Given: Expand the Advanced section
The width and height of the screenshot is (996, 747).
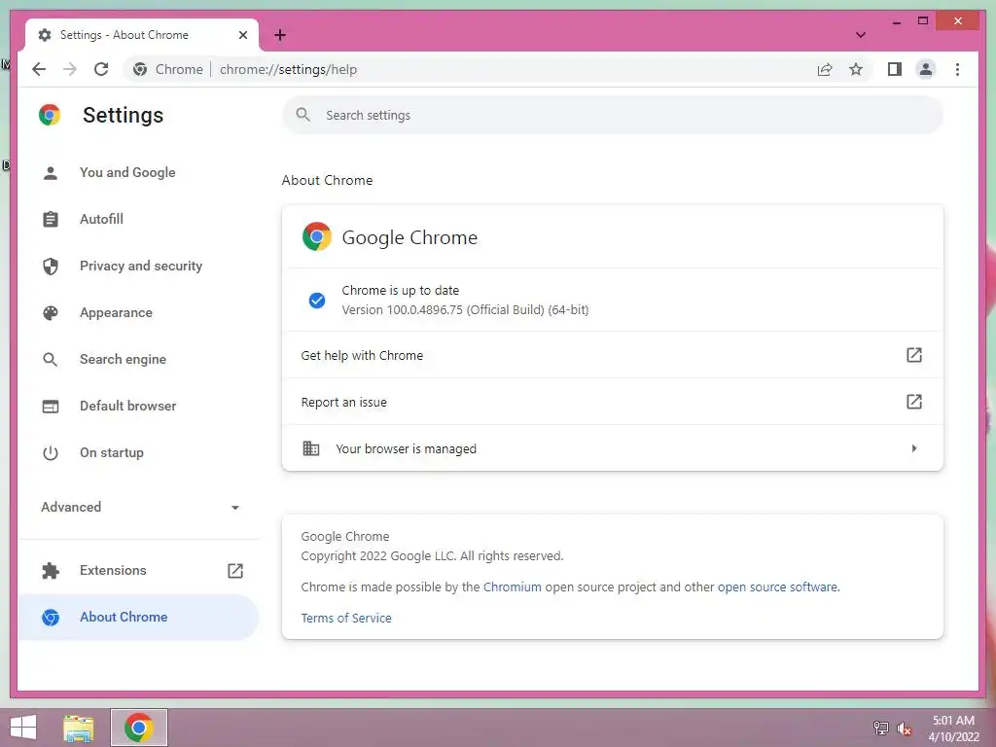Looking at the screenshot, I should 140,507.
